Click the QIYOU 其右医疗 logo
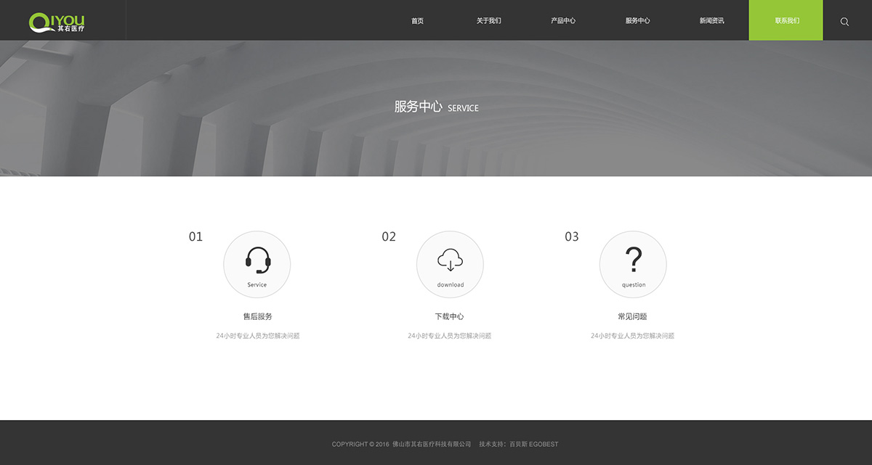872x465 pixels. click(57, 22)
